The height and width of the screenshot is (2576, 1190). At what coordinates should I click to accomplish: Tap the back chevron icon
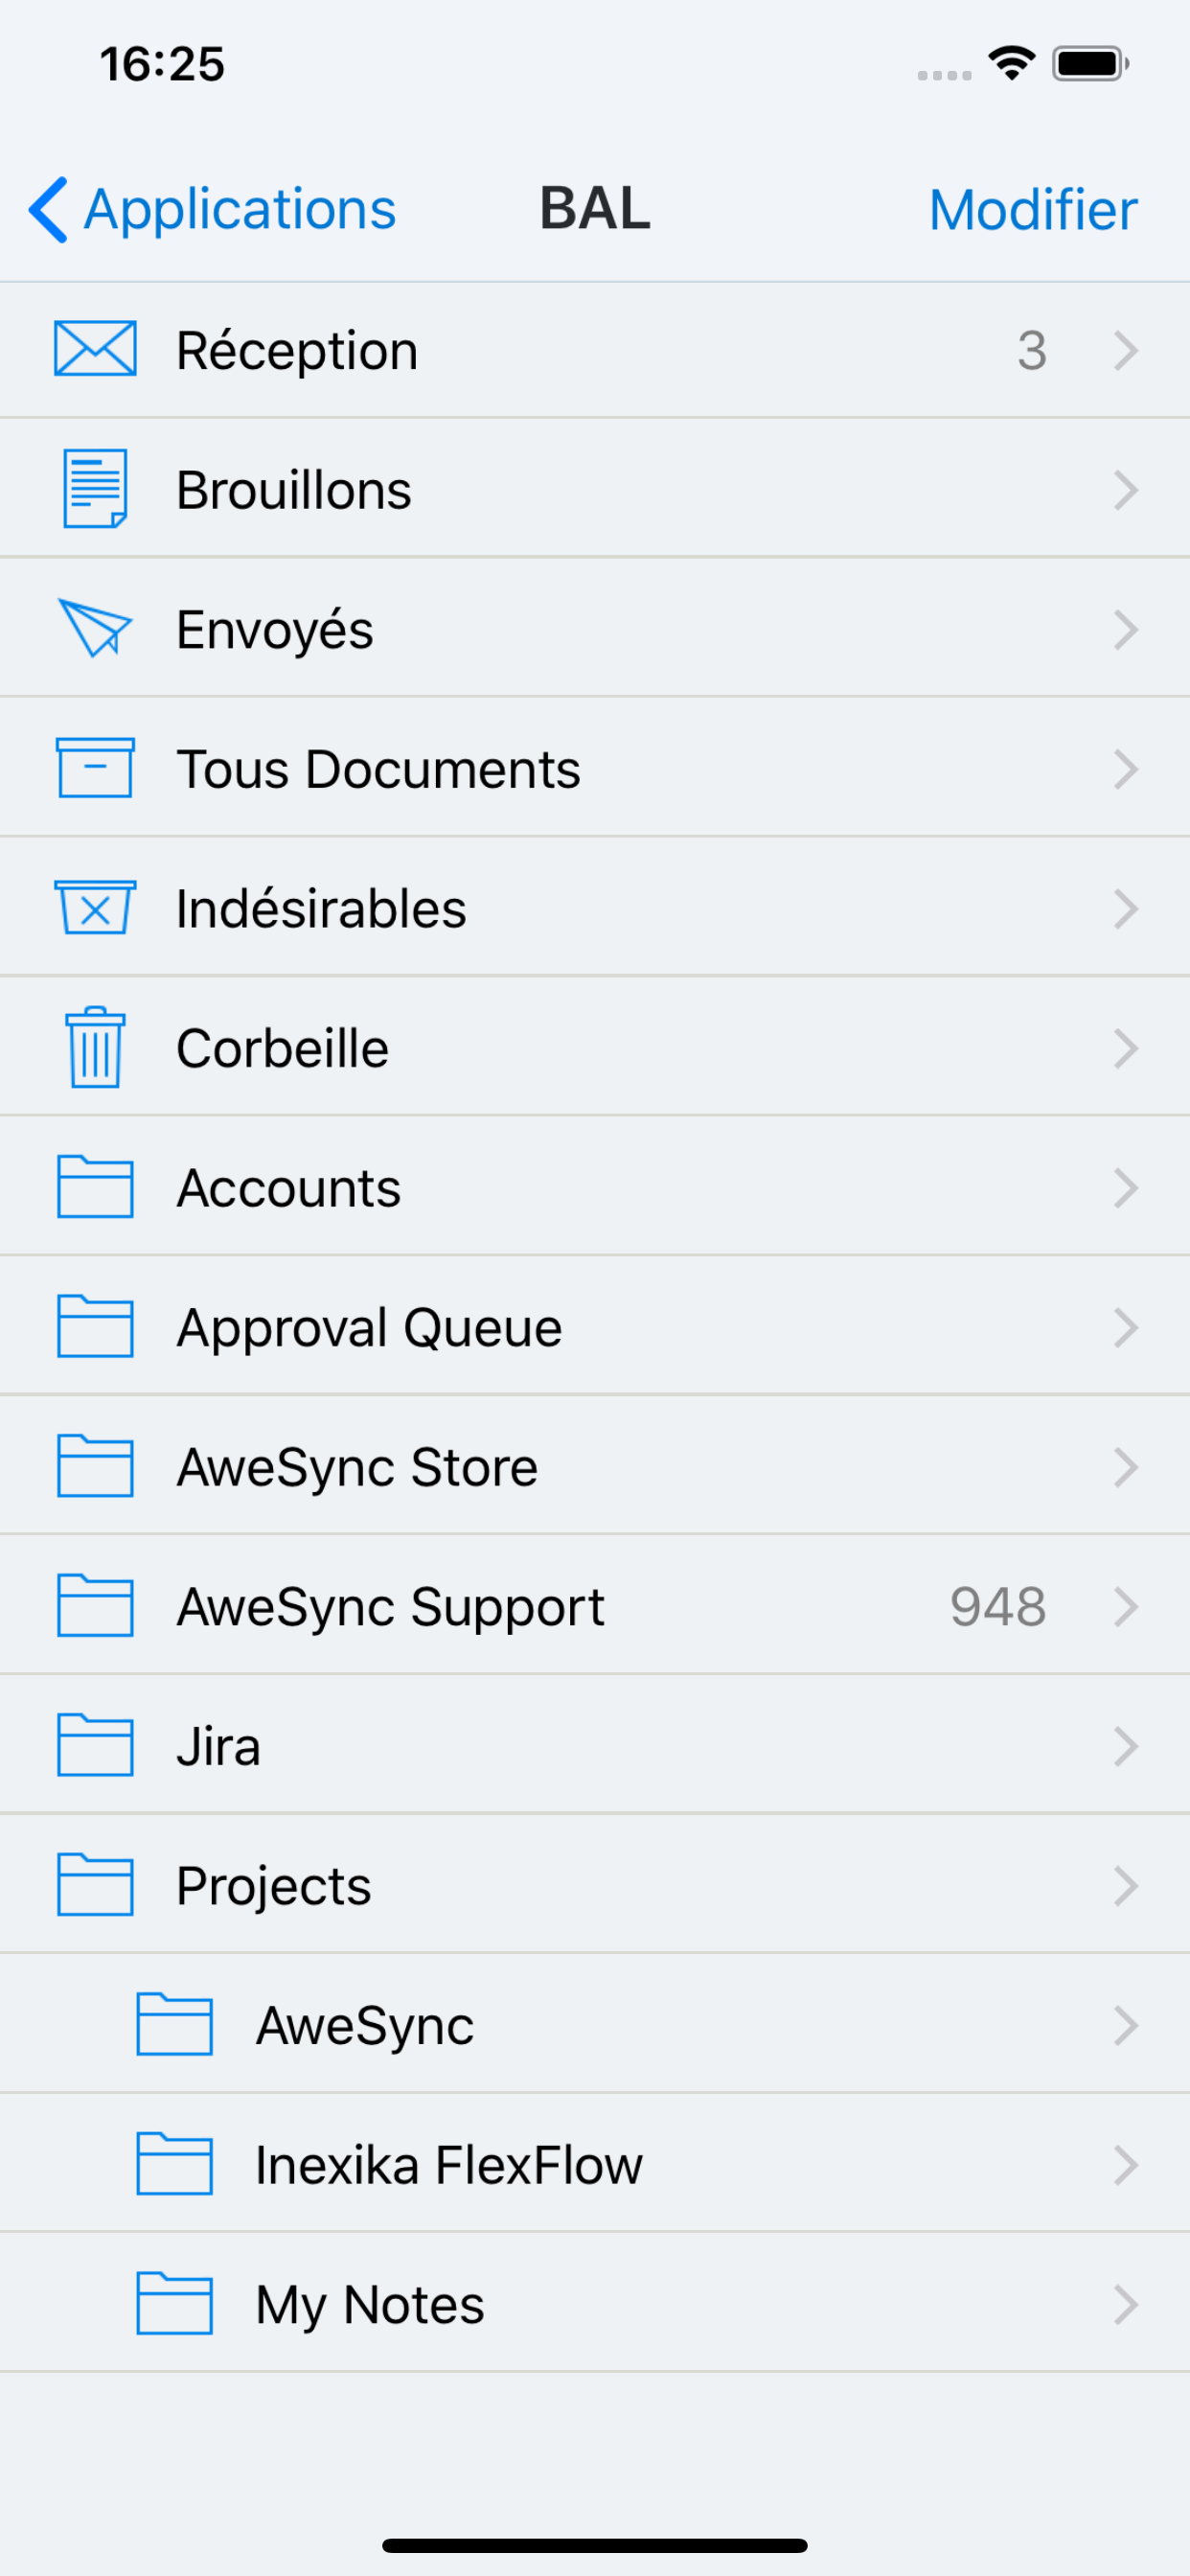pos(48,210)
